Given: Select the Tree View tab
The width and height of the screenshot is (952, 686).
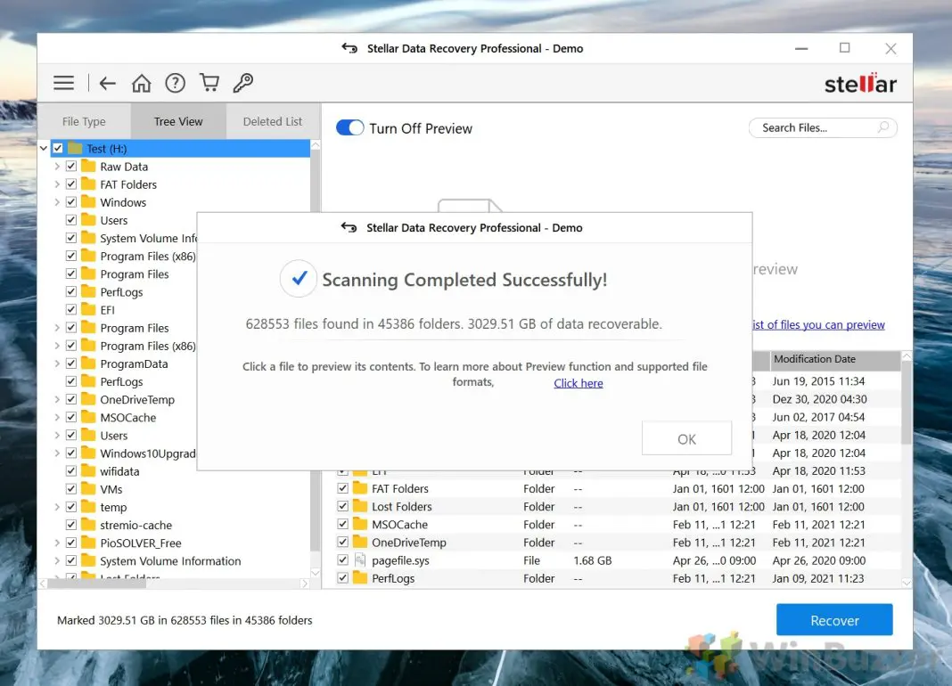Looking at the screenshot, I should point(178,121).
